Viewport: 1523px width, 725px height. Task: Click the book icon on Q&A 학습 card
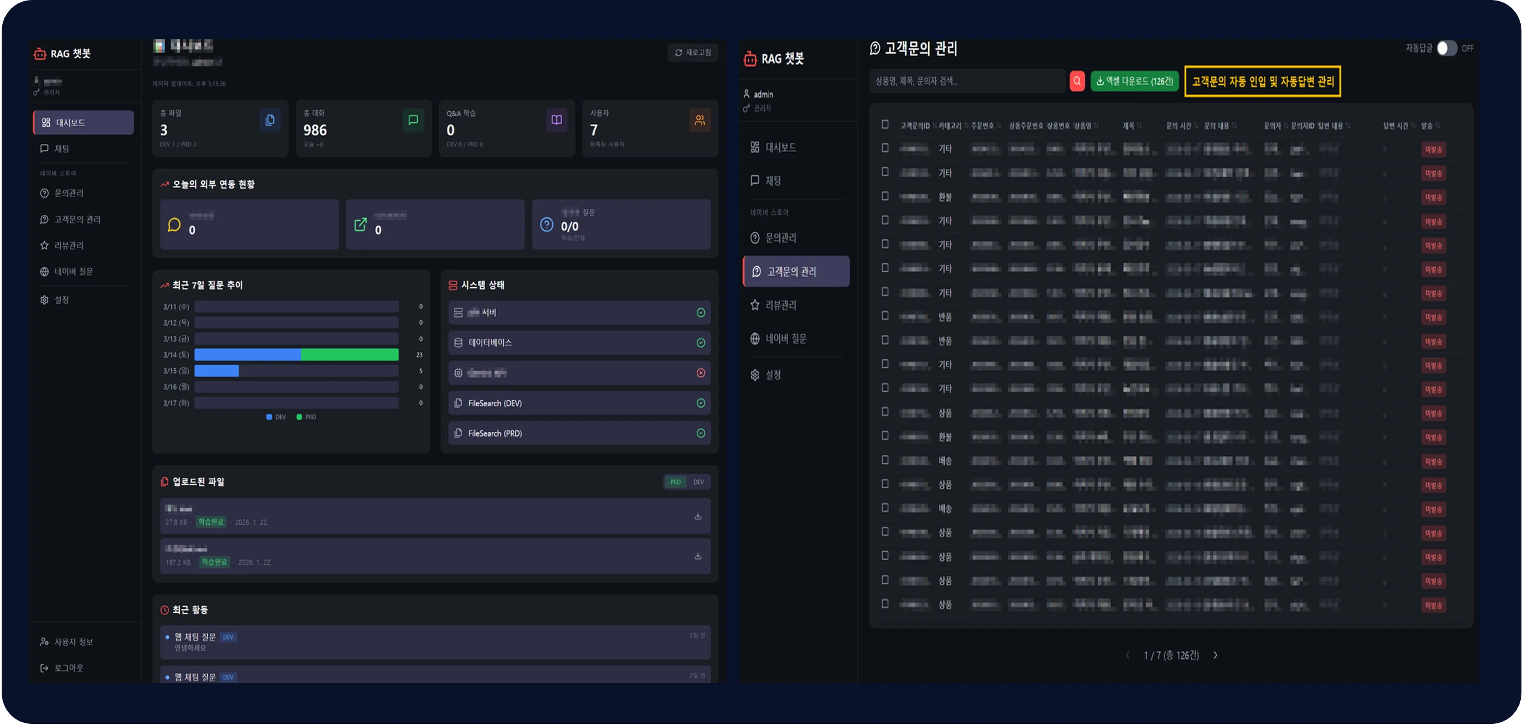[557, 121]
